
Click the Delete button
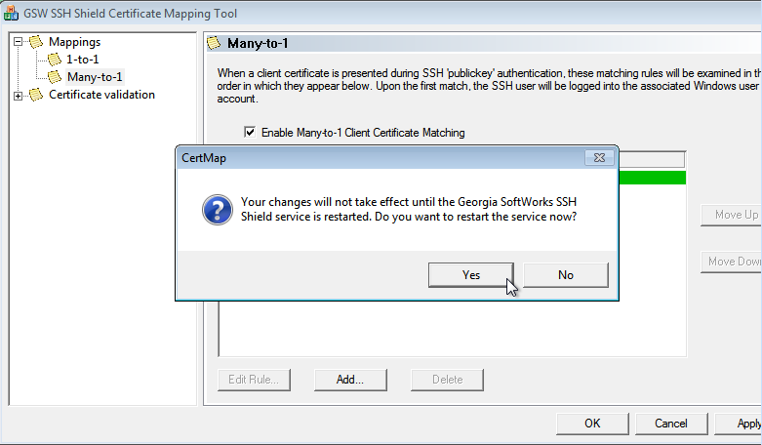(x=447, y=380)
